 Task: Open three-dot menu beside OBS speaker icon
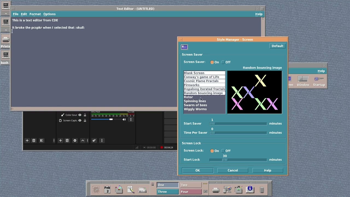pyautogui.click(x=131, y=119)
